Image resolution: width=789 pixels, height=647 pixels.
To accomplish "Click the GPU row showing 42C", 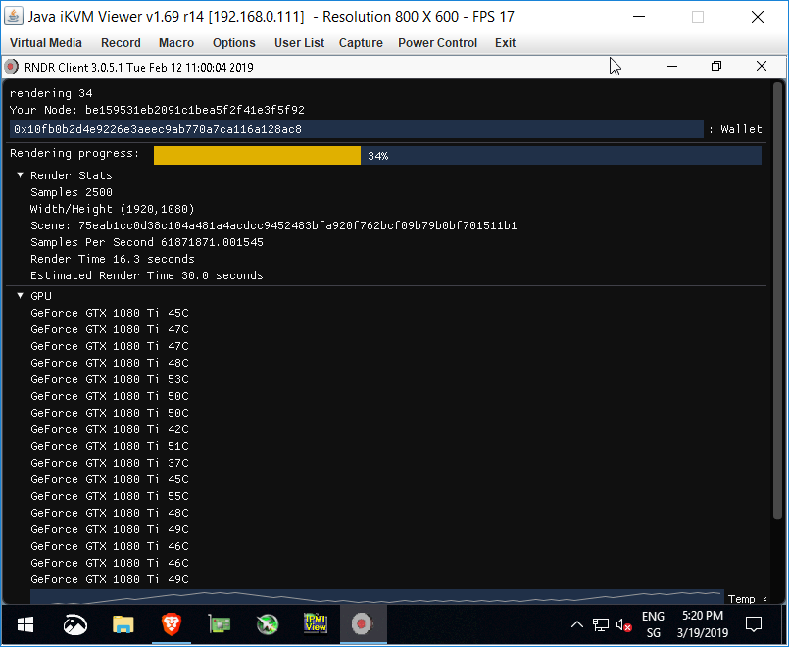I will [110, 429].
